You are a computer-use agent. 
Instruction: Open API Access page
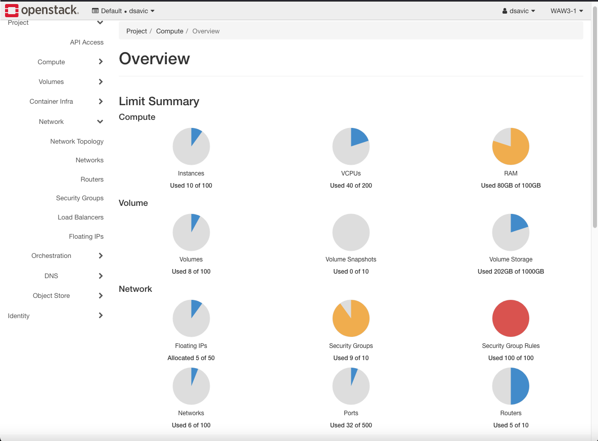(x=86, y=42)
